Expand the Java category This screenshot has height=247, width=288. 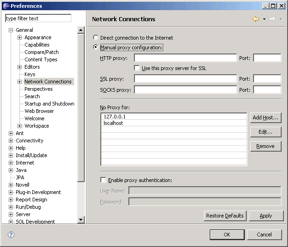click(11, 170)
